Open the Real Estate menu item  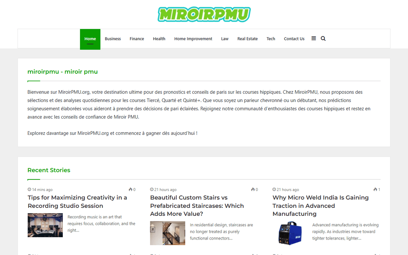(x=247, y=39)
